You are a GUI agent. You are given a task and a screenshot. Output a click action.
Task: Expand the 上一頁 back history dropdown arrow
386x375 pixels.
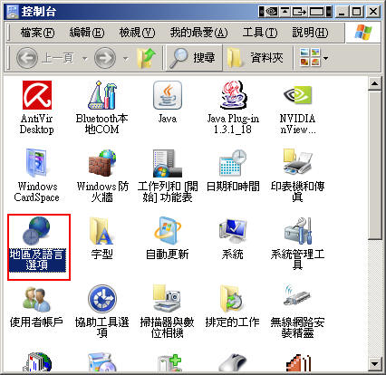pyautogui.click(x=85, y=58)
